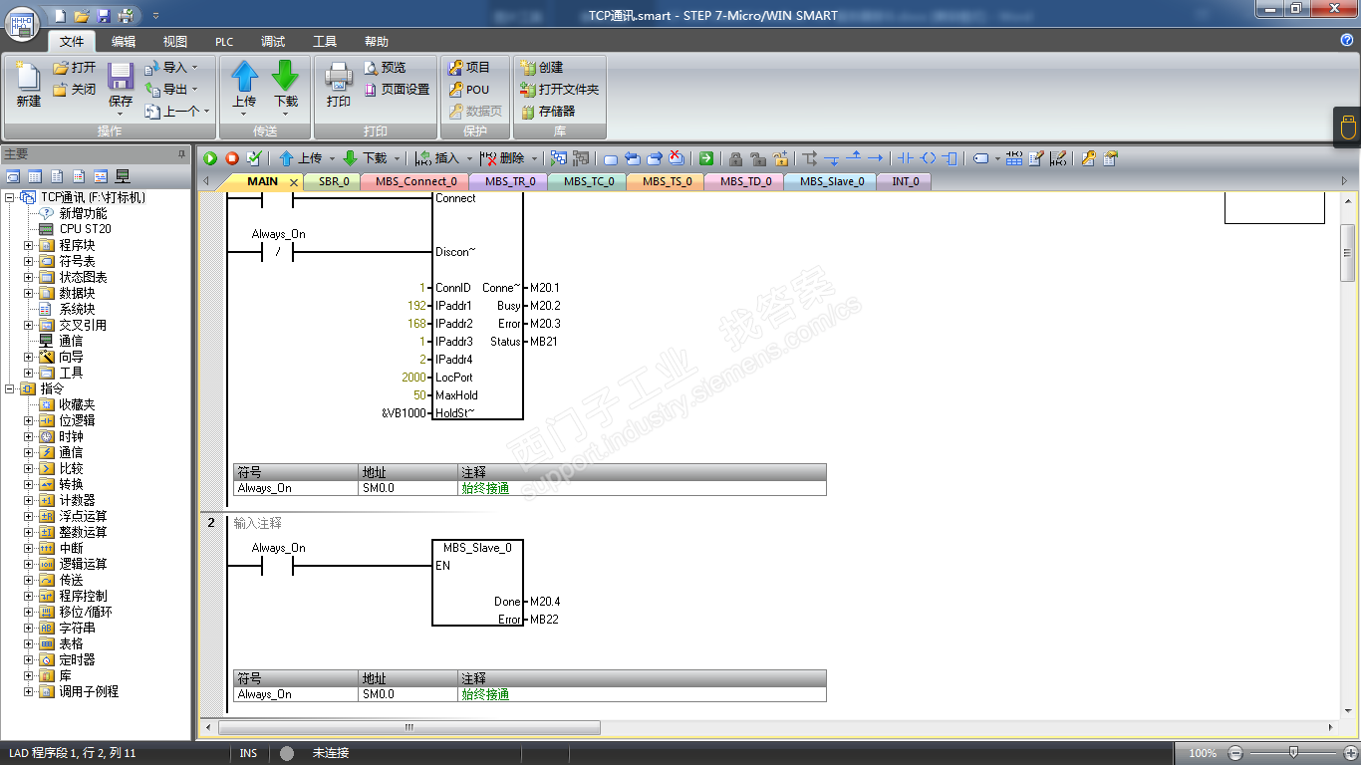Click the insert contact icon in LAD toolbar
The height and width of the screenshot is (765, 1361).
905,158
